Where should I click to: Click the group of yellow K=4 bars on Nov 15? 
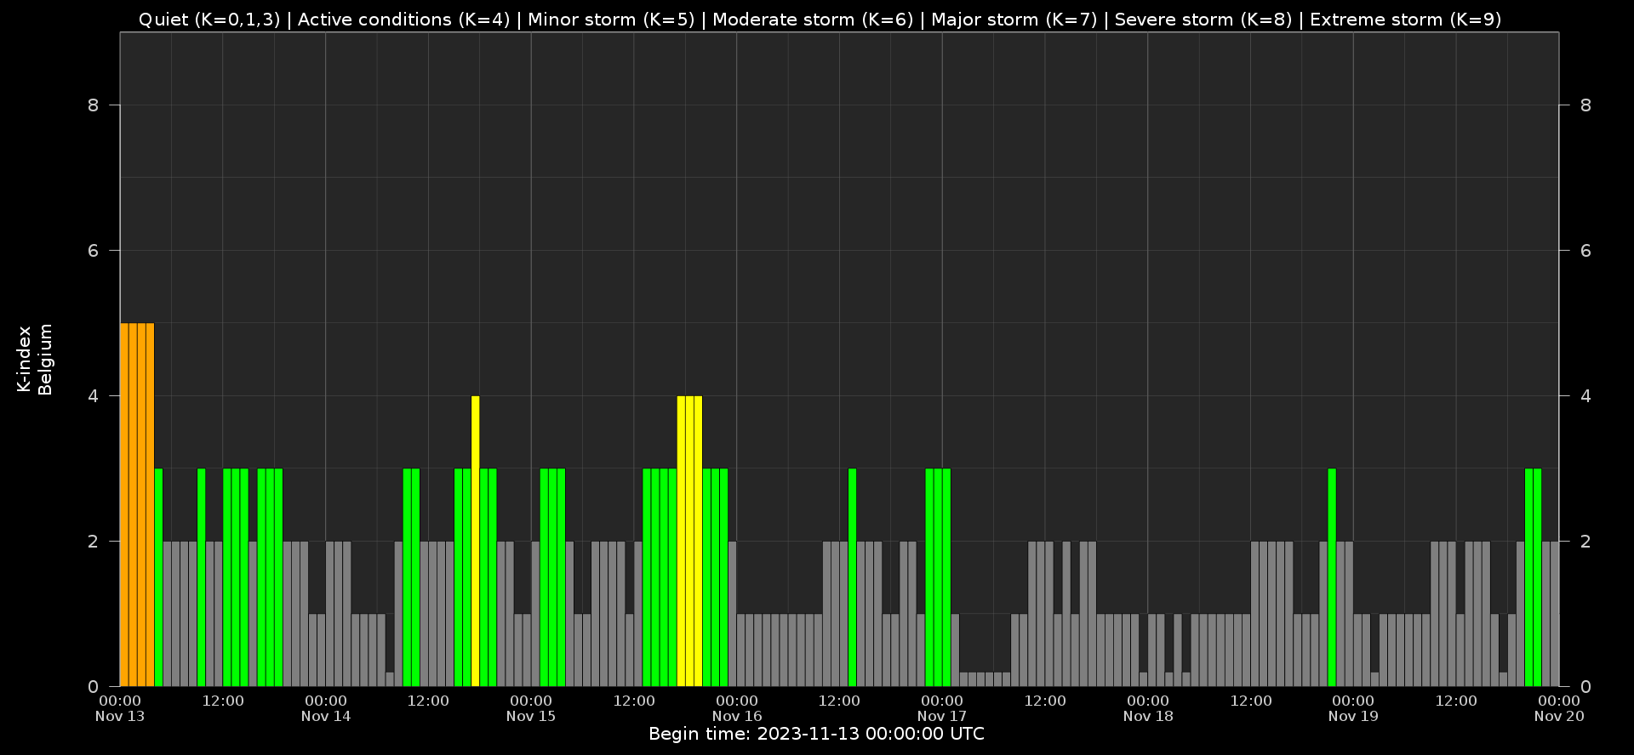coord(689,541)
